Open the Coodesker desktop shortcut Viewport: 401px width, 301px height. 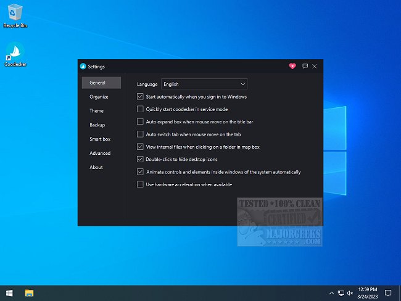pyautogui.click(x=15, y=54)
